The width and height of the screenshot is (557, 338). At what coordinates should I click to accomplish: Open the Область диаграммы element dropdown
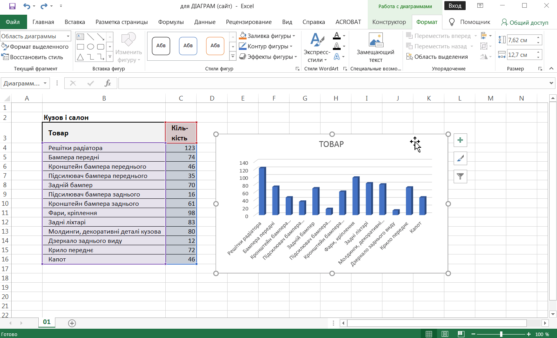[68, 36]
